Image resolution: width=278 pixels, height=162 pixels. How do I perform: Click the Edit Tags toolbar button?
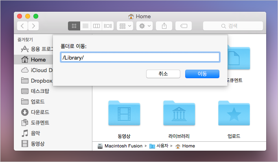coord(184,26)
